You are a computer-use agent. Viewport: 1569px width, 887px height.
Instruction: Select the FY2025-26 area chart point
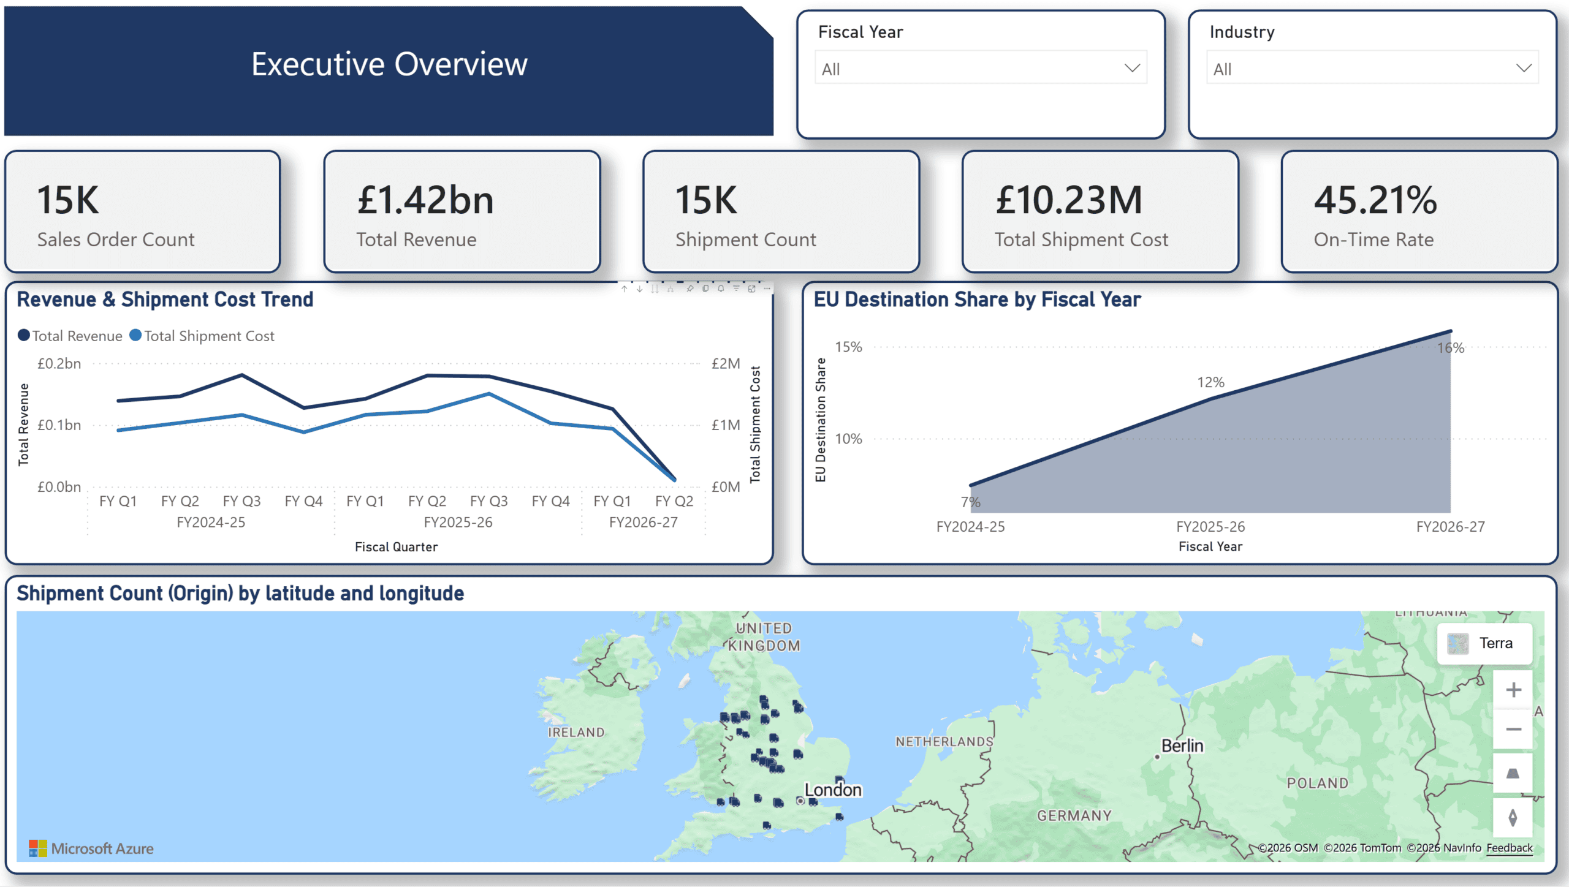click(1210, 398)
